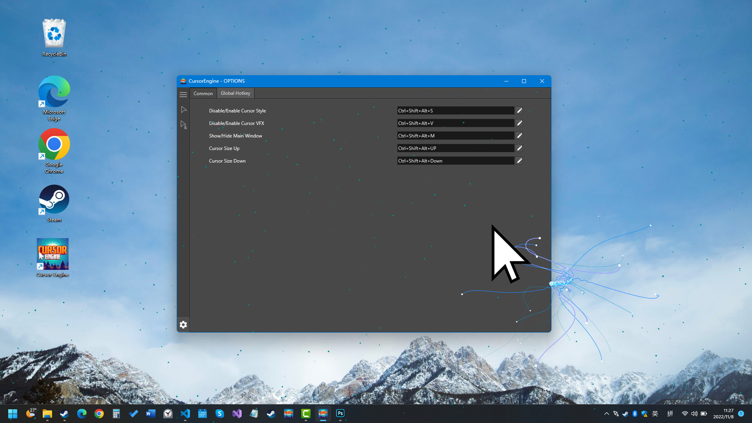Select the cursor VFX icon in the sidebar
Image resolution: width=752 pixels, height=423 pixels.
(183, 124)
